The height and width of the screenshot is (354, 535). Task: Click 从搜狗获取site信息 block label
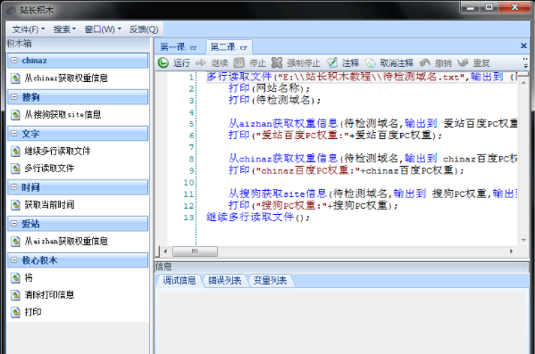point(63,114)
